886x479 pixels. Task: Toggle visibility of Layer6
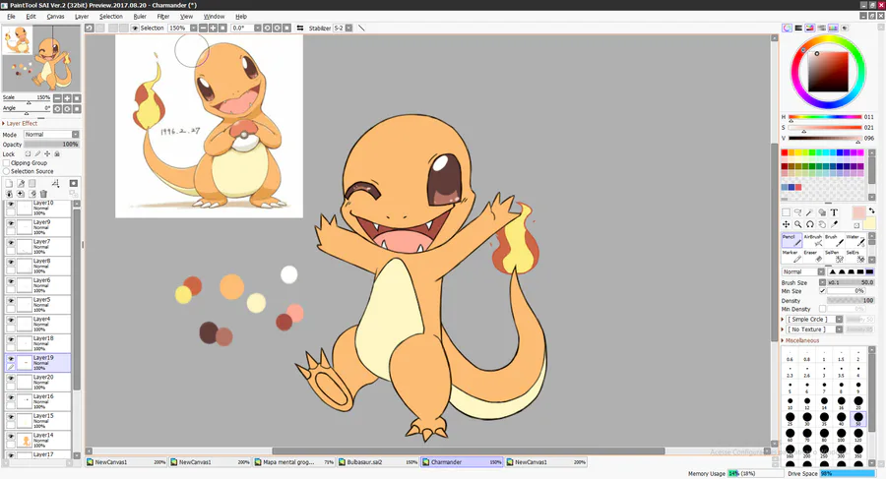[x=11, y=282]
